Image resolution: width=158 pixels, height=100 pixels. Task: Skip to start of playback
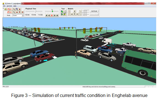pyautogui.click(x=46, y=15)
